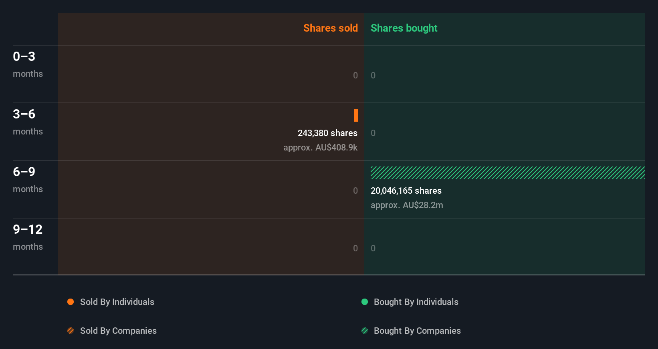This screenshot has width=658, height=349.
Task: Click the Shares bought column header
Action: tap(404, 28)
